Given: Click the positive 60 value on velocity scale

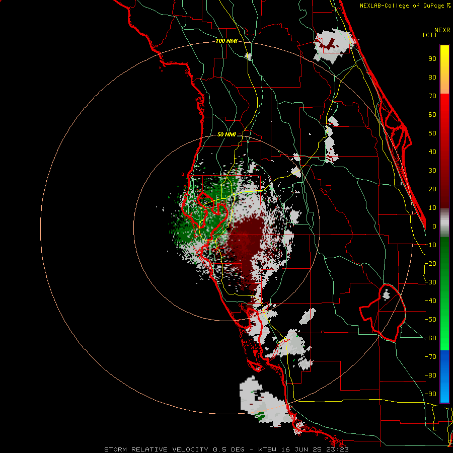Looking at the screenshot, I should coord(432,115).
